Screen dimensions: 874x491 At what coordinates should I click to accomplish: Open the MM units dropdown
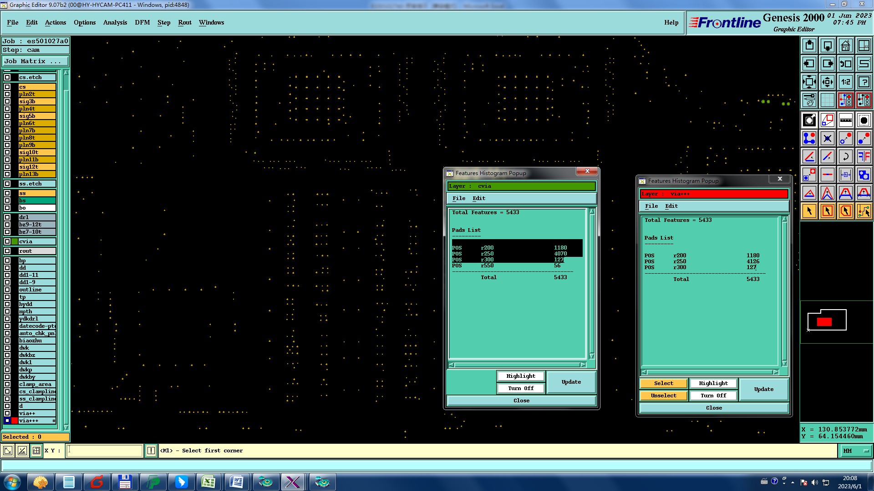(856, 451)
